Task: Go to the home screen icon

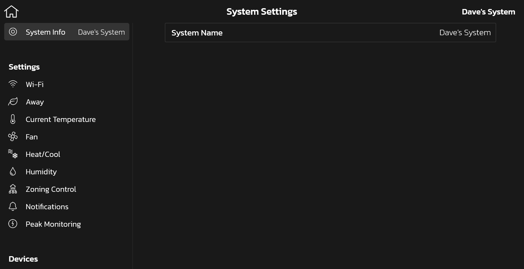Action: coord(11,11)
